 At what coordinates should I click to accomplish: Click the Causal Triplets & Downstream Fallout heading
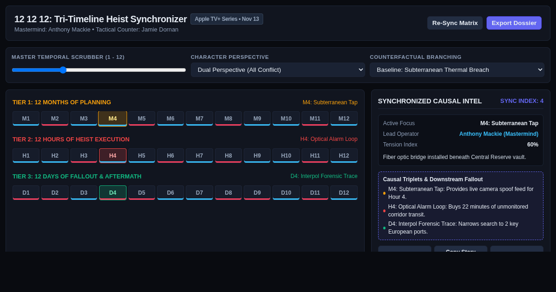pos(433,179)
